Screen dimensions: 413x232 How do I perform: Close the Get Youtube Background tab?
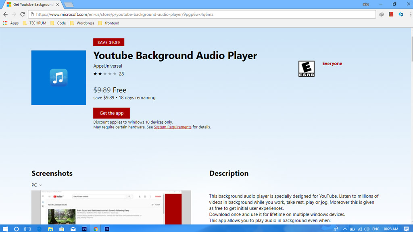(57, 4)
